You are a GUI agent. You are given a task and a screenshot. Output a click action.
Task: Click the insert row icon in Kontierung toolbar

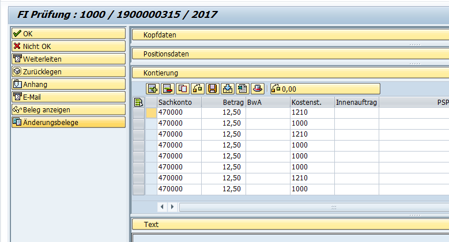tap(152, 89)
